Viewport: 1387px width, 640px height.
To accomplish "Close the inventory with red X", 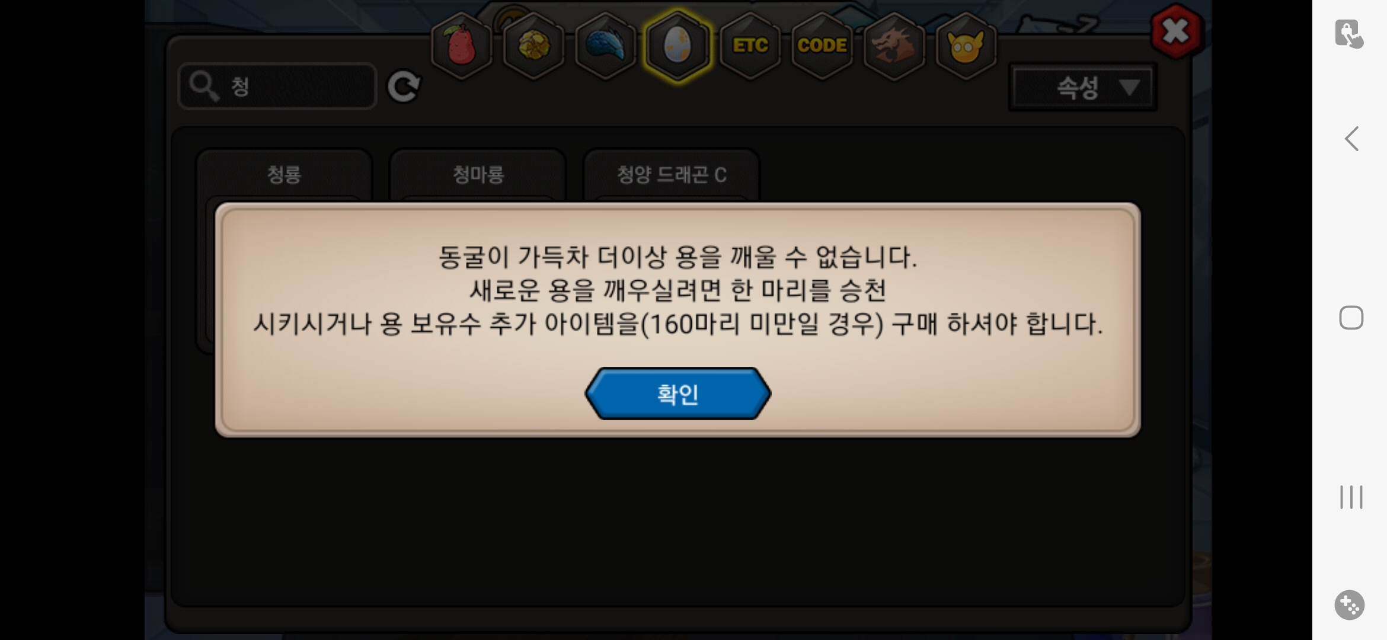I will (1176, 31).
